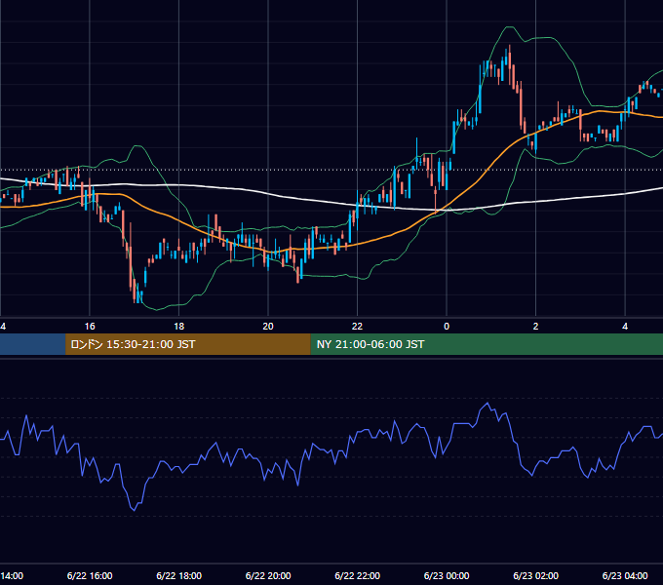Click hour label 2 under price chart
Viewport: 663px width, 585px height.
click(535, 327)
